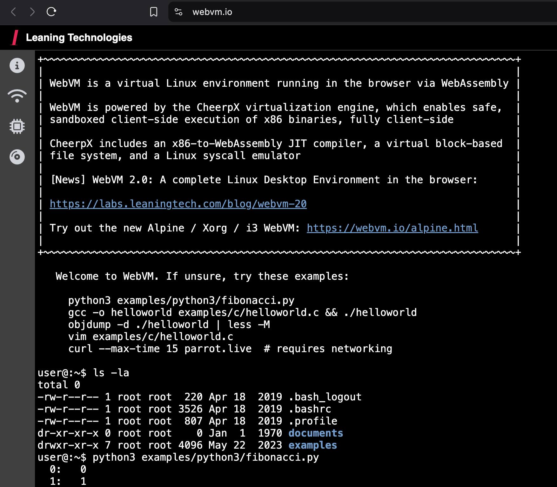
Task: Click the '.bash_logout' file name
Action: (325, 397)
